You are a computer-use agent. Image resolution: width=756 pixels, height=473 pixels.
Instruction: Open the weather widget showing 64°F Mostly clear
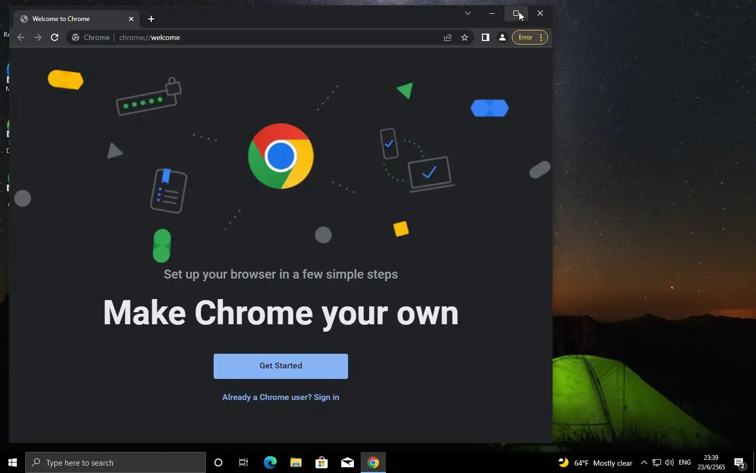coord(595,463)
